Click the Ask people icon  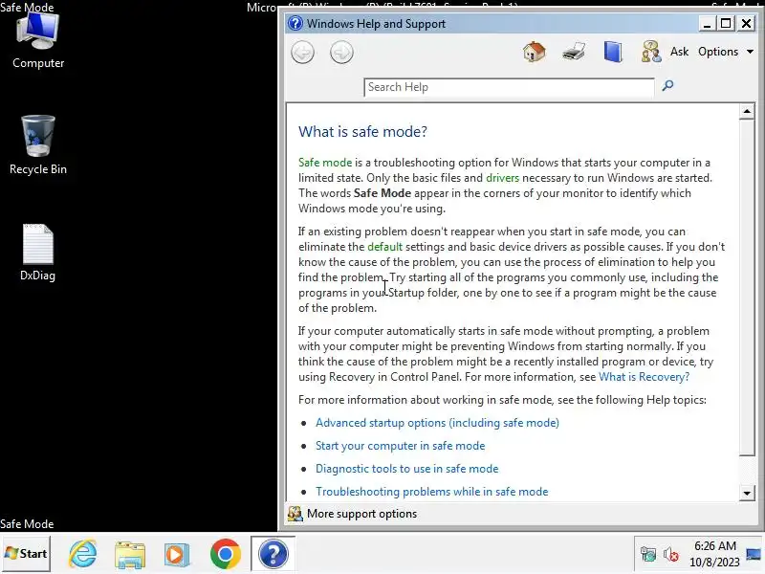point(651,52)
